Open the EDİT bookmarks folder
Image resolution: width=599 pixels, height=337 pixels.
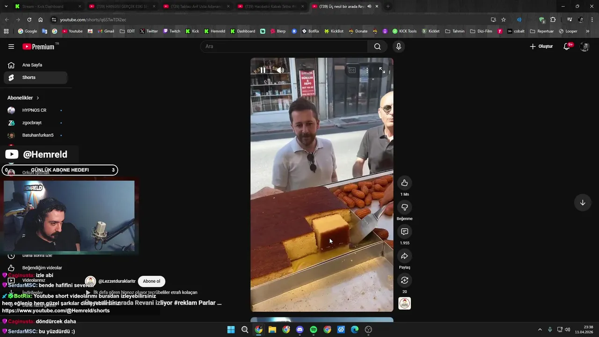127,31
